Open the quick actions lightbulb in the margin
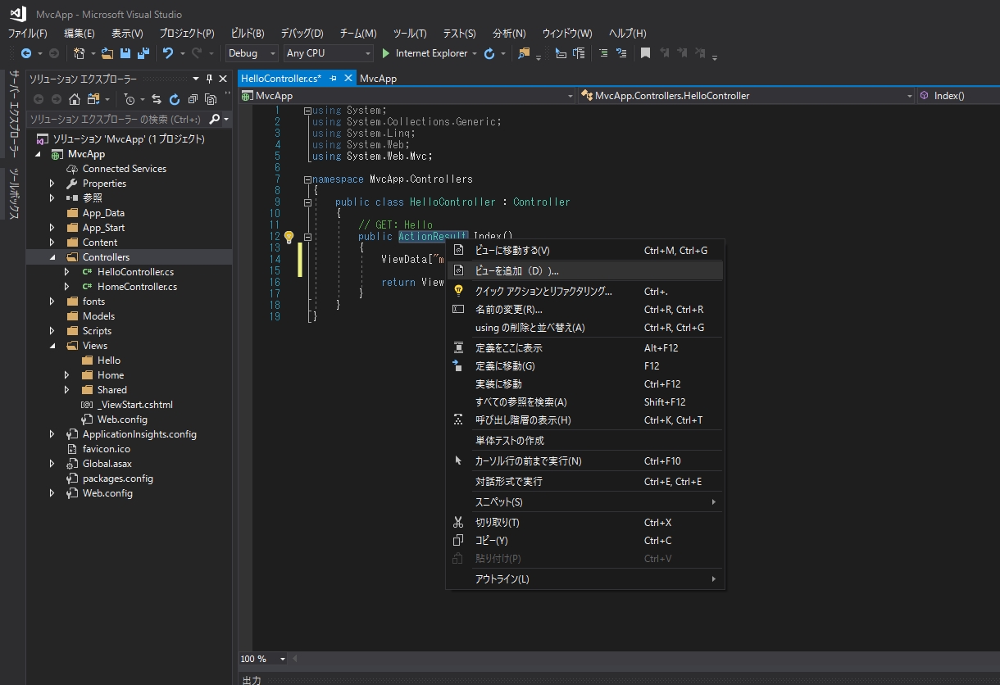 tap(288, 236)
